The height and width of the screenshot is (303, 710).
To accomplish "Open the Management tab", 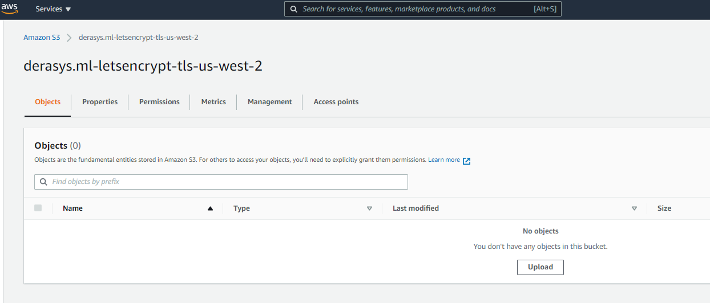I will pos(269,102).
